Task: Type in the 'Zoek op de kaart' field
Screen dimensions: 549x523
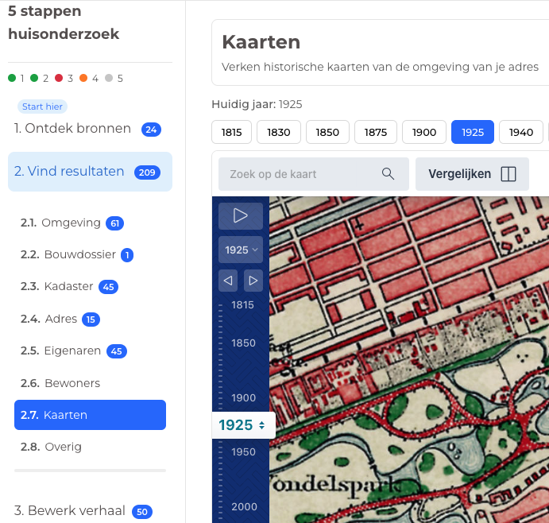Action: click(302, 174)
